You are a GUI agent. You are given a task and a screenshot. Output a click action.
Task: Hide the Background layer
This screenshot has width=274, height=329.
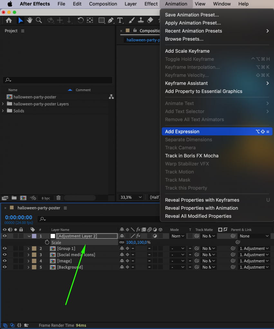[x=5, y=267]
